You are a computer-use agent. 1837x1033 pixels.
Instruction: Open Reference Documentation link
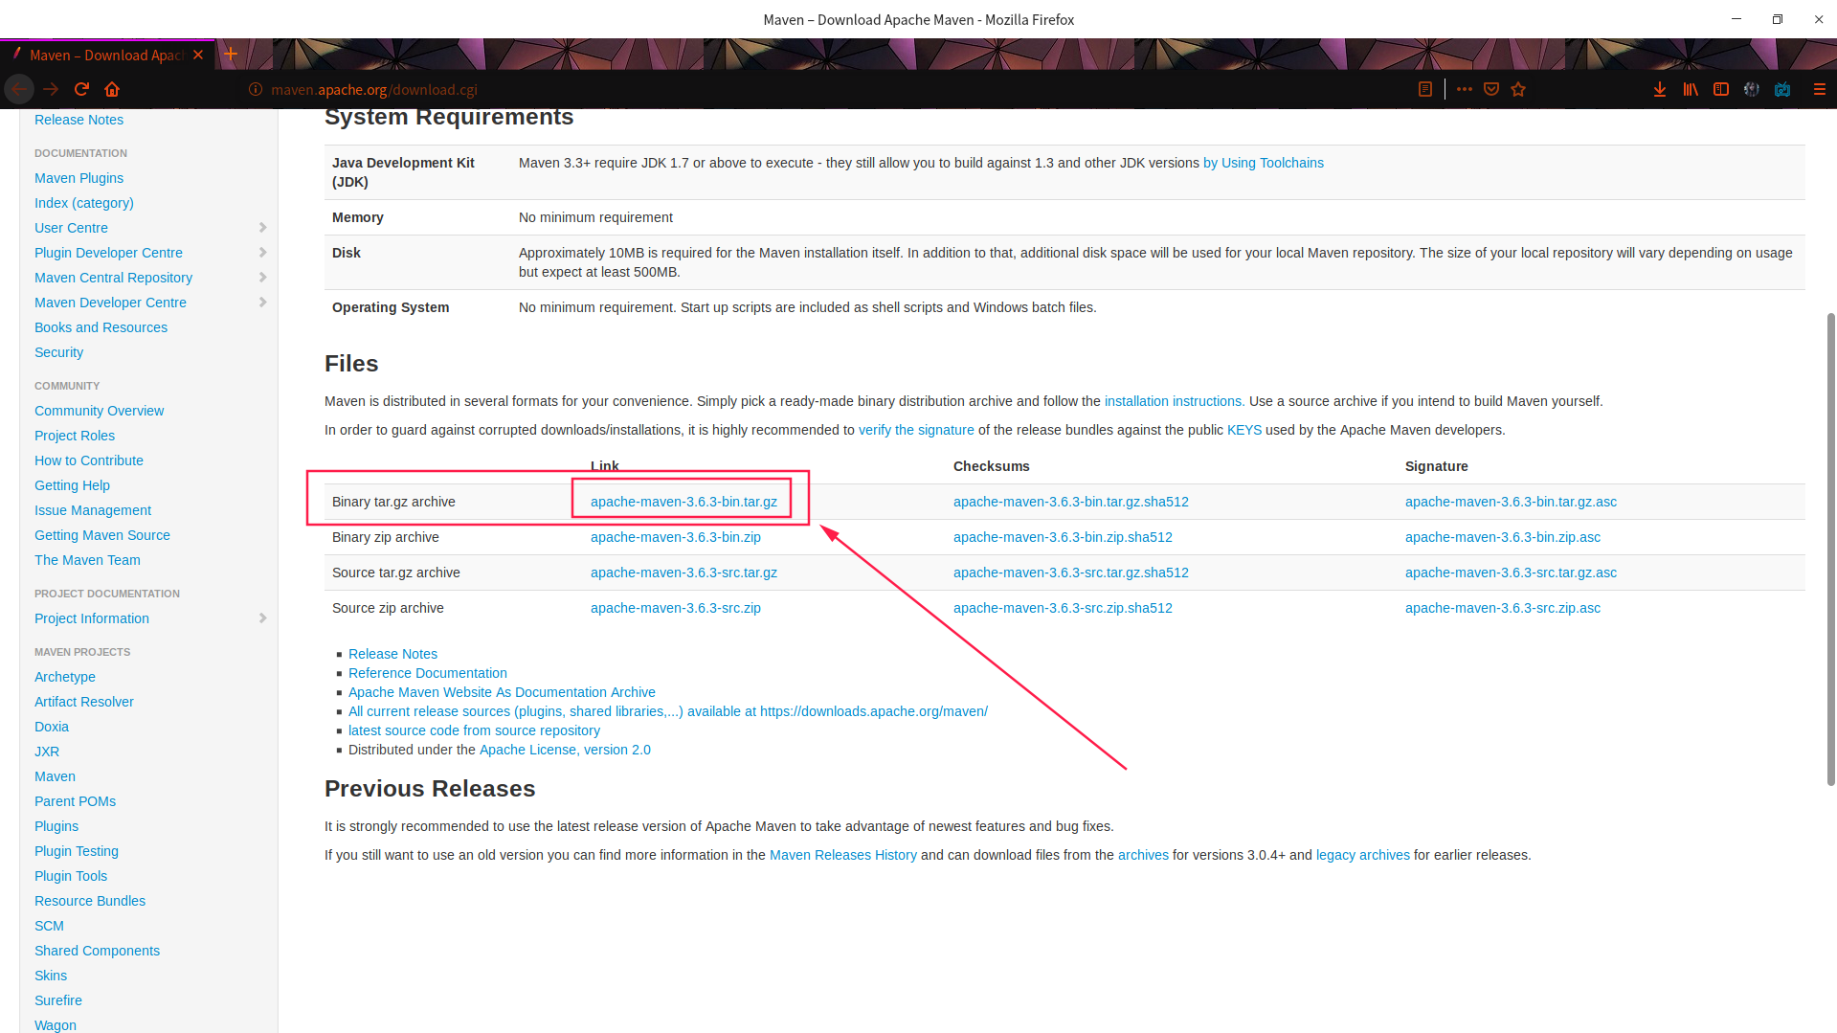[428, 673]
